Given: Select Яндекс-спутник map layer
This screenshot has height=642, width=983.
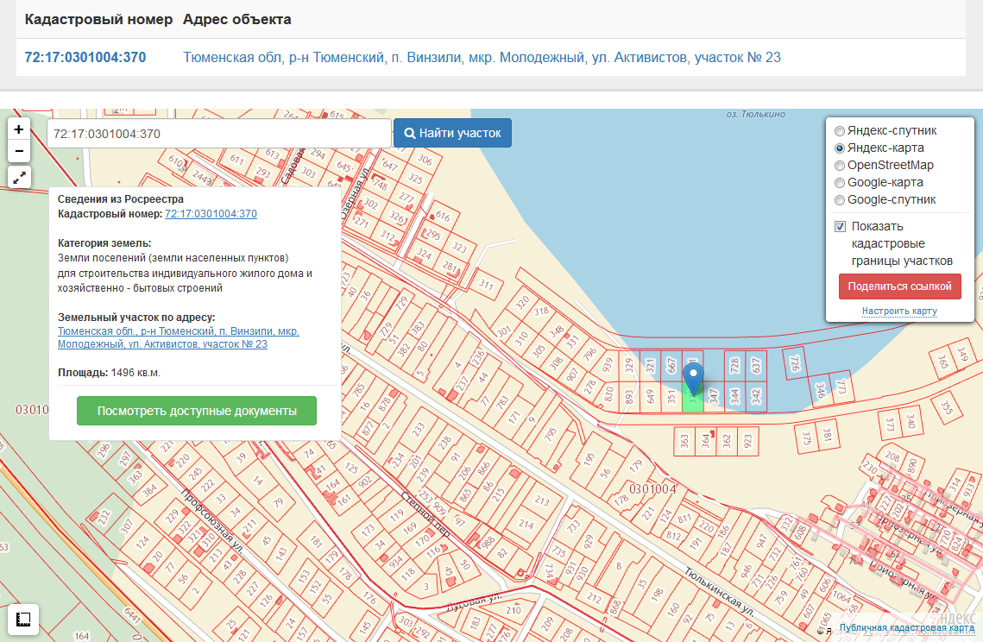Looking at the screenshot, I should 840,131.
